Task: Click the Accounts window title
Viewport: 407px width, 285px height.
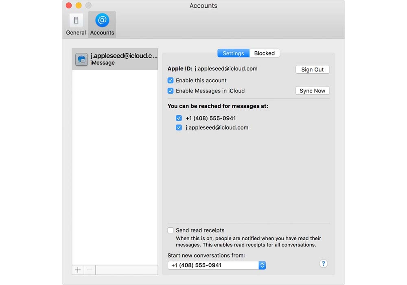Action: pyautogui.click(x=203, y=6)
